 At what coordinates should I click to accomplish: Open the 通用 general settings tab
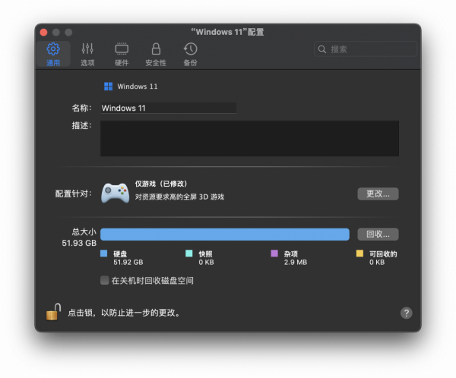[x=53, y=54]
